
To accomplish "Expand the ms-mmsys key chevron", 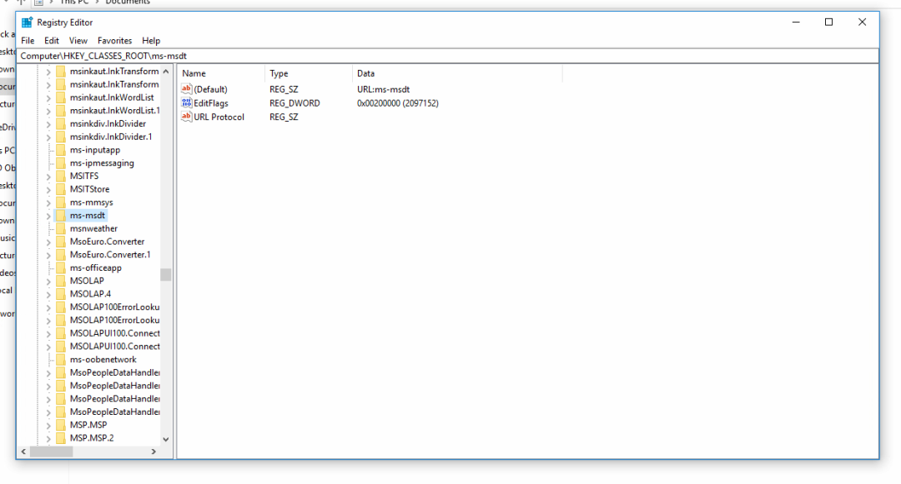I will (48, 203).
